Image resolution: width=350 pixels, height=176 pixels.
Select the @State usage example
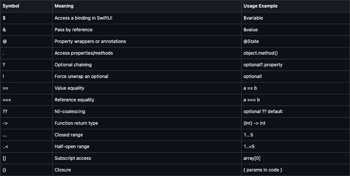(251, 41)
